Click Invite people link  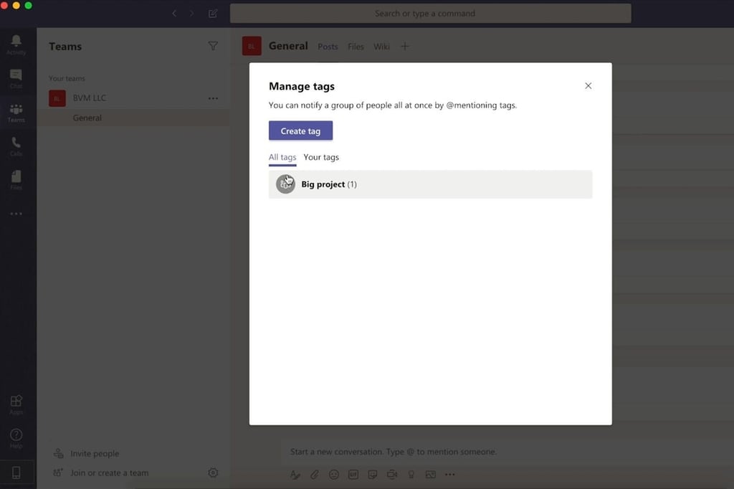tap(95, 453)
